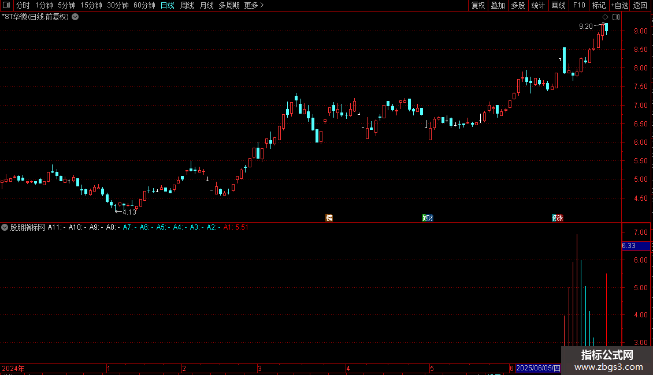The image size is (653, 375).
Task: Click the 复权 button
Action: (x=478, y=5)
